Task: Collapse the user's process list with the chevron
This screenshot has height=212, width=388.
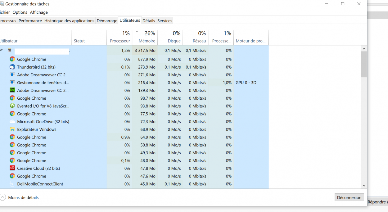Action: tap(1, 50)
